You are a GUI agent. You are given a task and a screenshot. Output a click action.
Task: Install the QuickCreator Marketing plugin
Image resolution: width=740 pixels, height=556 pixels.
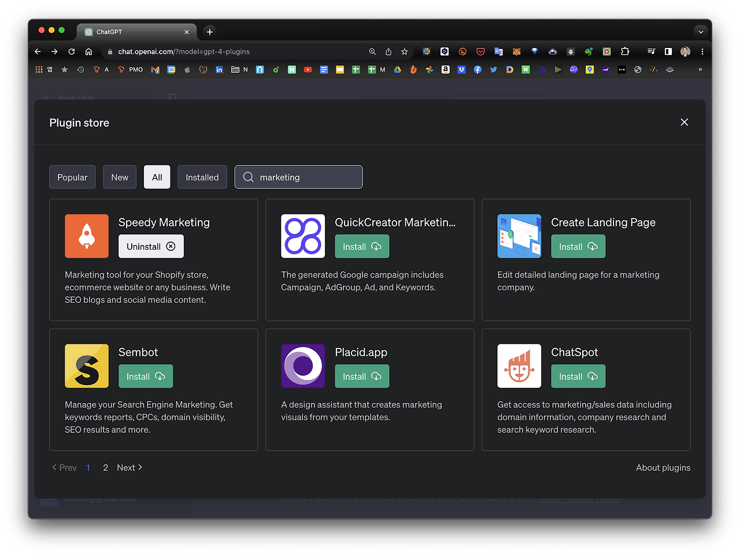[x=362, y=246]
